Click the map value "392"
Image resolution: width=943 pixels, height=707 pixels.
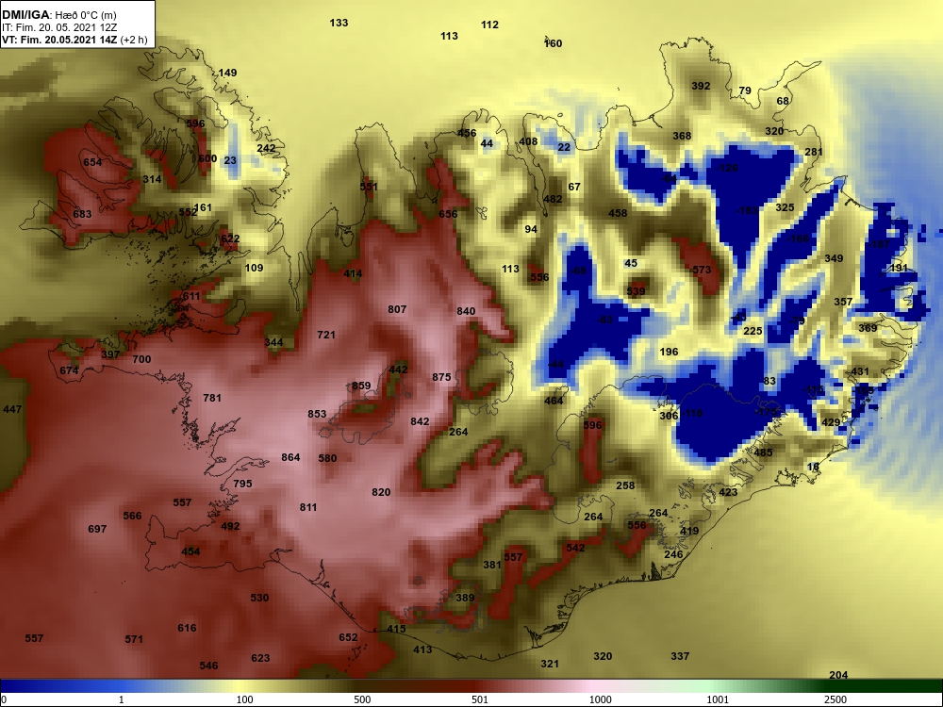(x=701, y=86)
